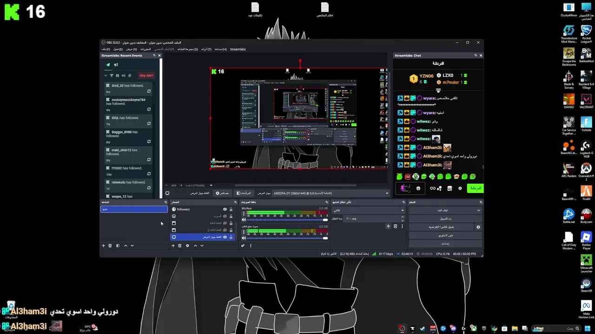Pause the alert queue in Recent Events
This screenshot has width=595, height=334.
117,76
